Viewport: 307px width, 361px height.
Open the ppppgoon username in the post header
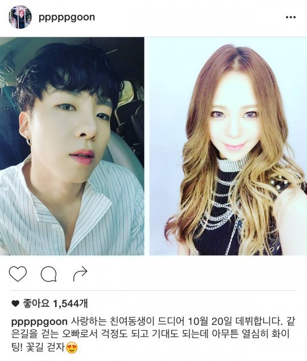tap(67, 18)
